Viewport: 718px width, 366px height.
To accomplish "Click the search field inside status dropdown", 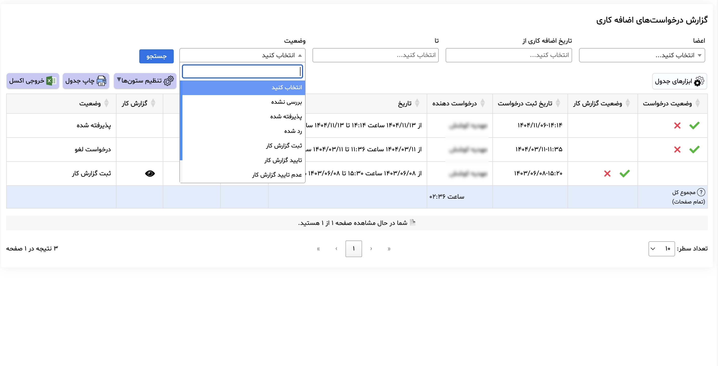I will (x=242, y=71).
